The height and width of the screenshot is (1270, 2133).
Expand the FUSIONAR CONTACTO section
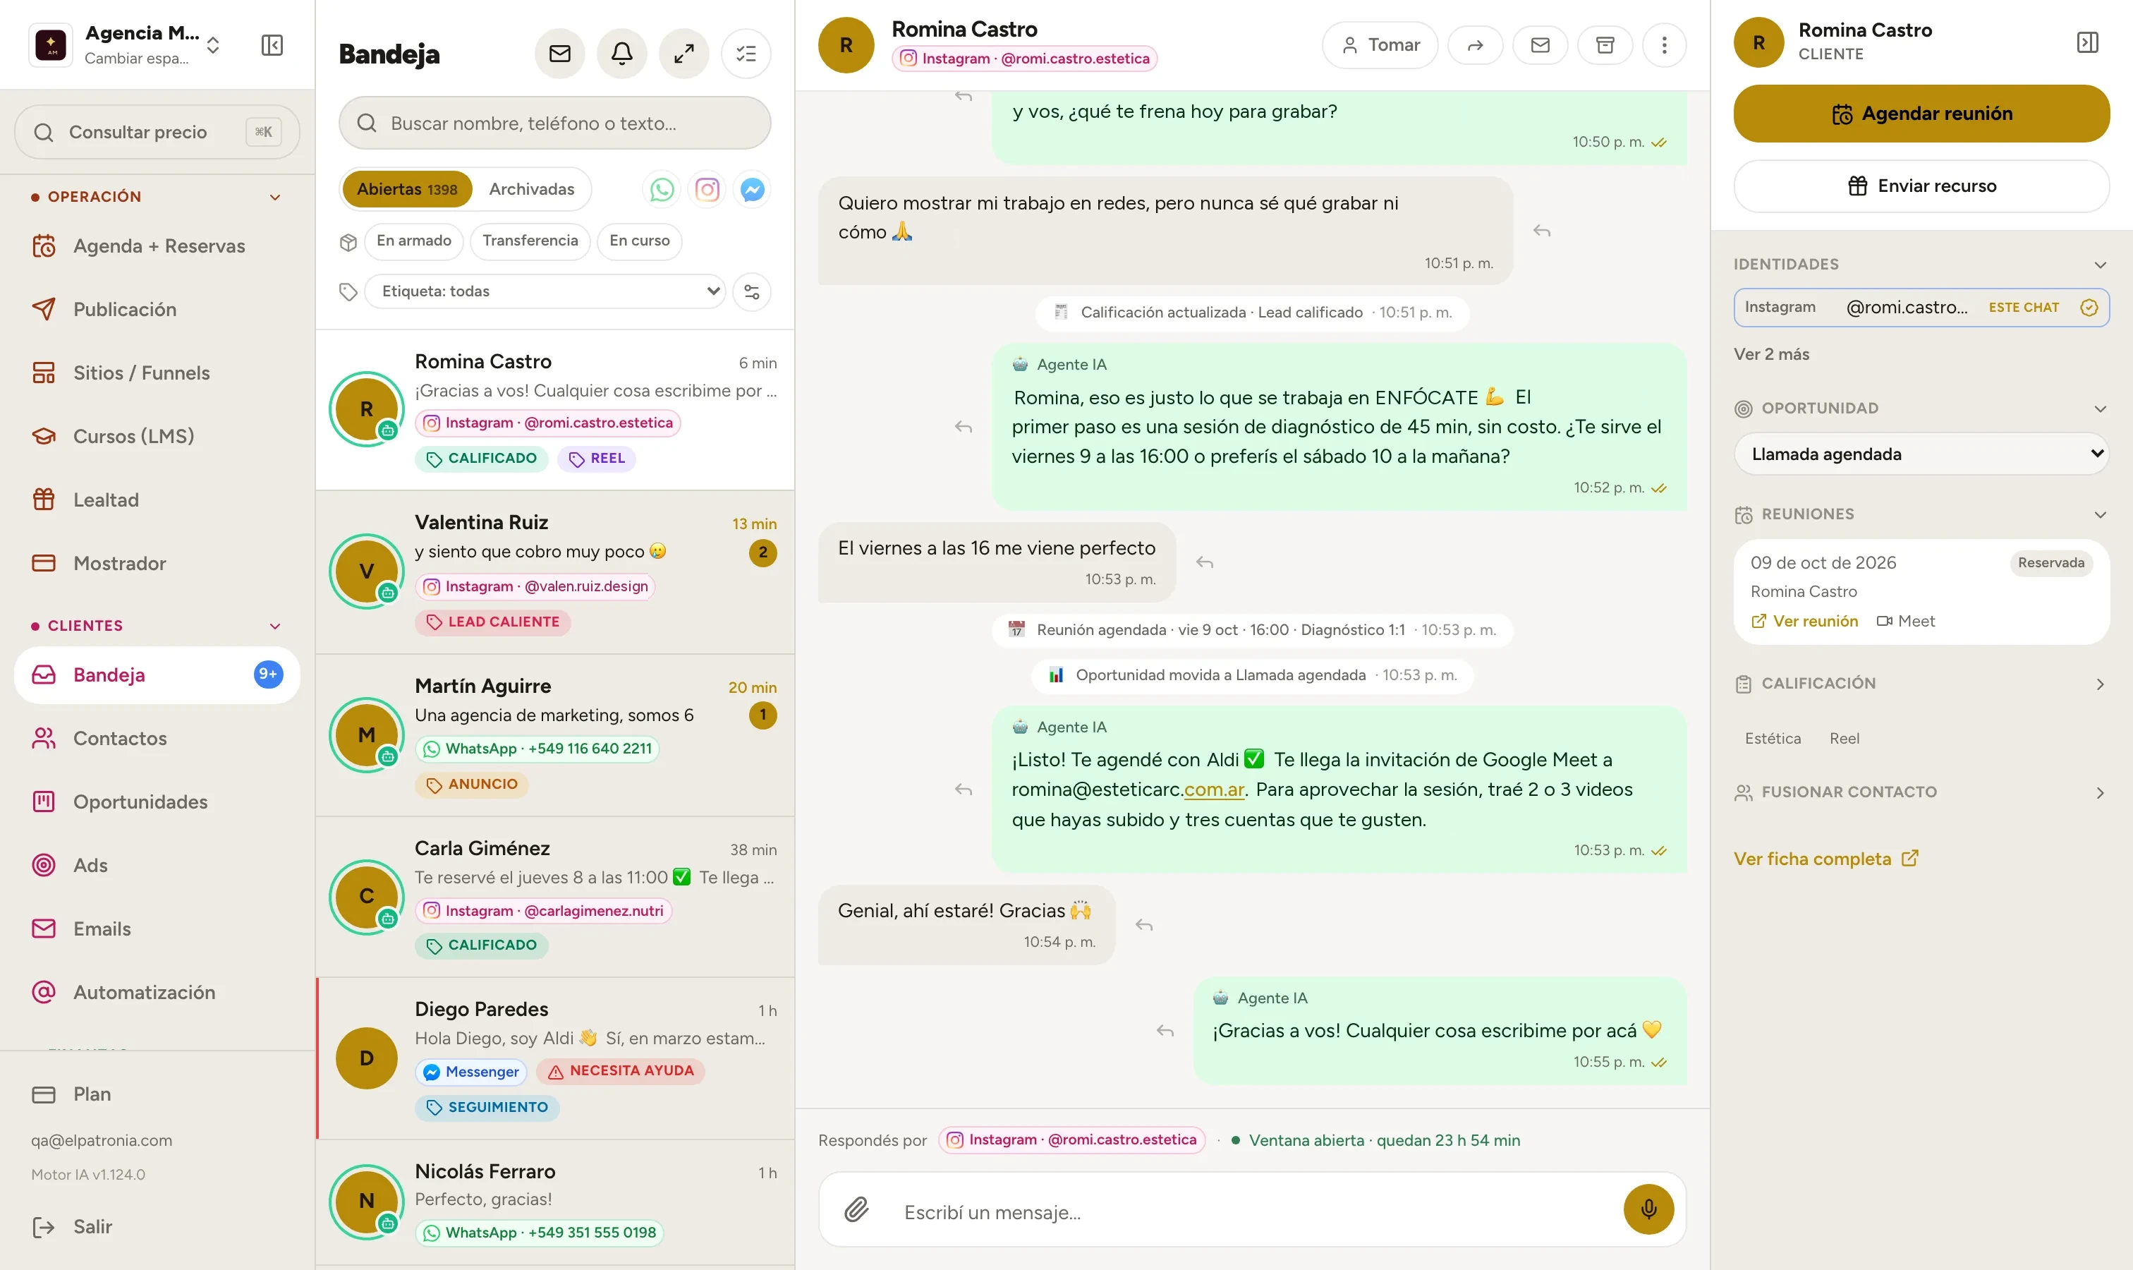pyautogui.click(x=1921, y=792)
